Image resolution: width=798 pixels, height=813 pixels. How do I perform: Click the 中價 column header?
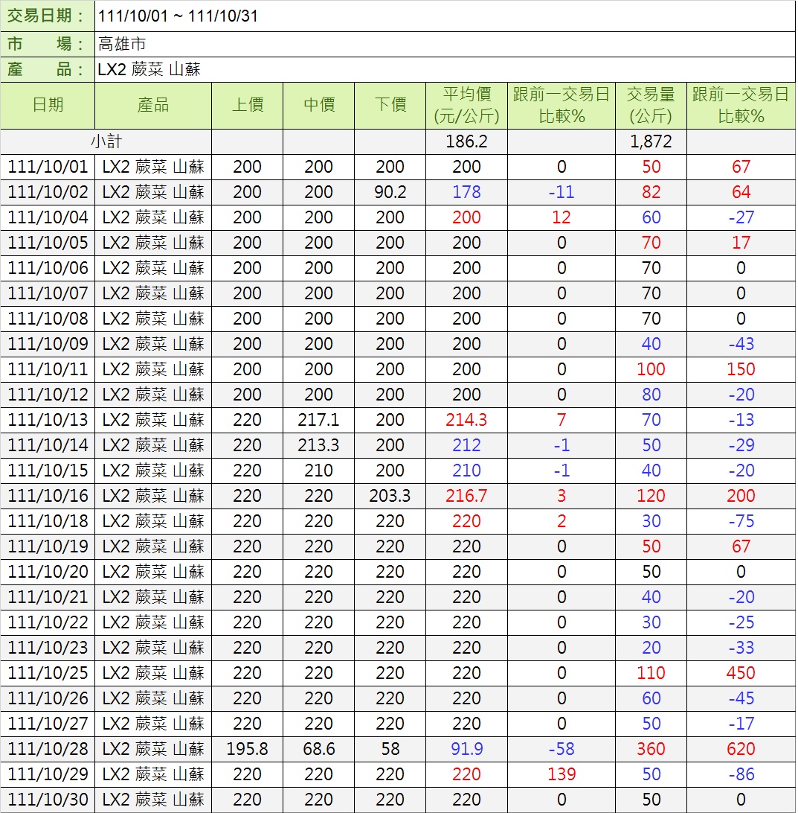point(318,105)
